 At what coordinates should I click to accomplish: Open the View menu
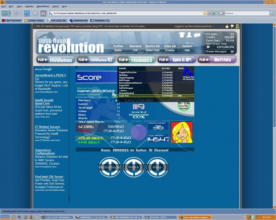(x=19, y=7)
